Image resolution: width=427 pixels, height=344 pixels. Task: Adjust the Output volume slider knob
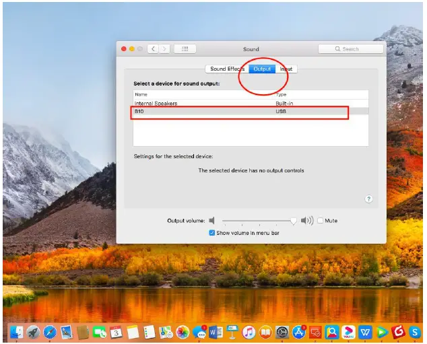point(293,221)
